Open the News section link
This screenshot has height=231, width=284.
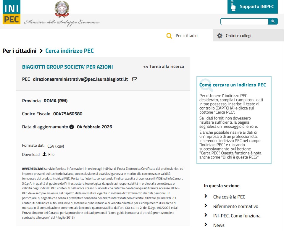click(x=219, y=225)
